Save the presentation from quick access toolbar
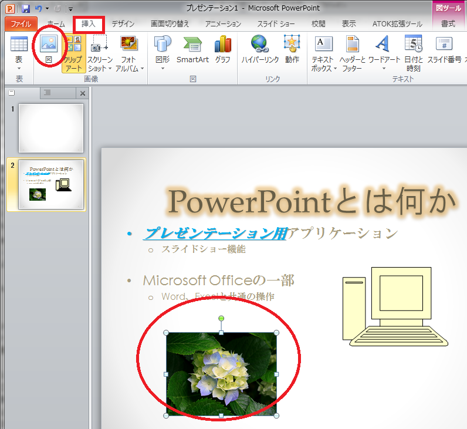467x429 pixels. point(26,9)
